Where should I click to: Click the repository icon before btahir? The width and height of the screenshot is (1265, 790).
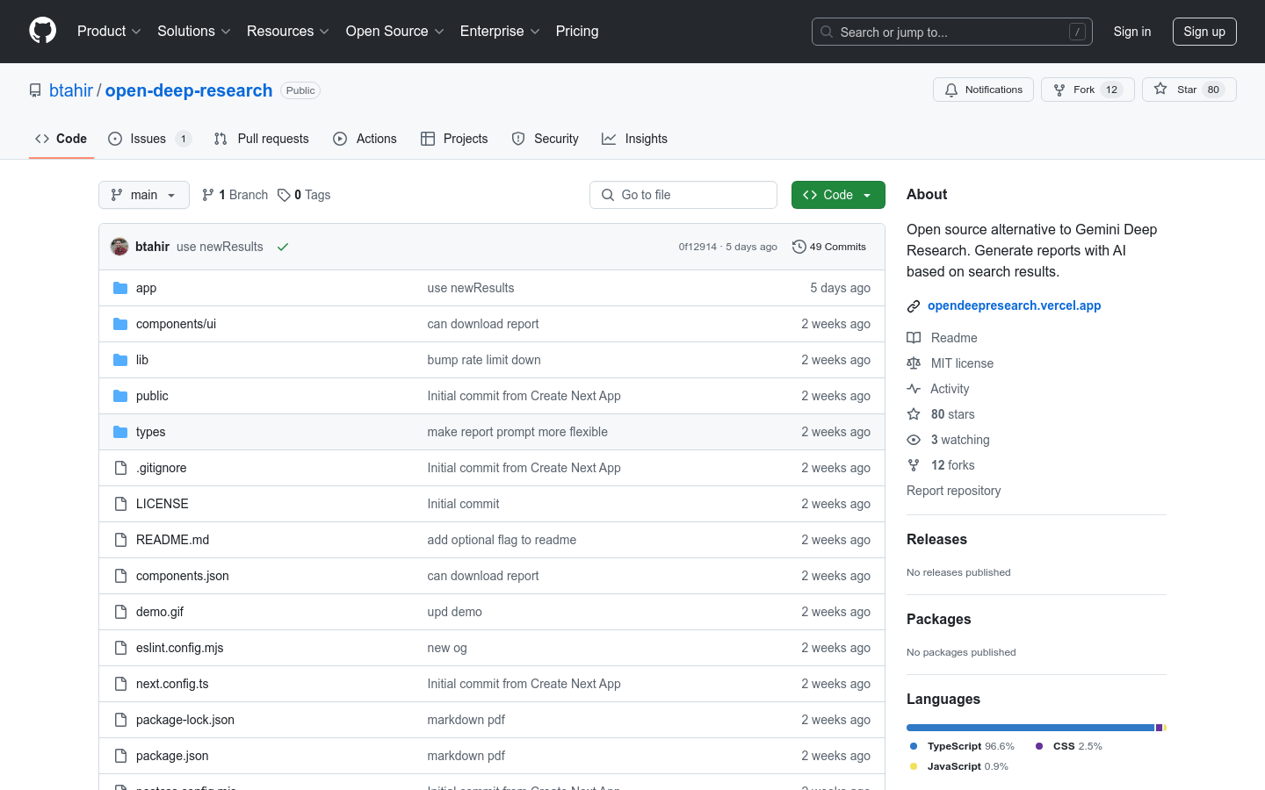[35, 90]
